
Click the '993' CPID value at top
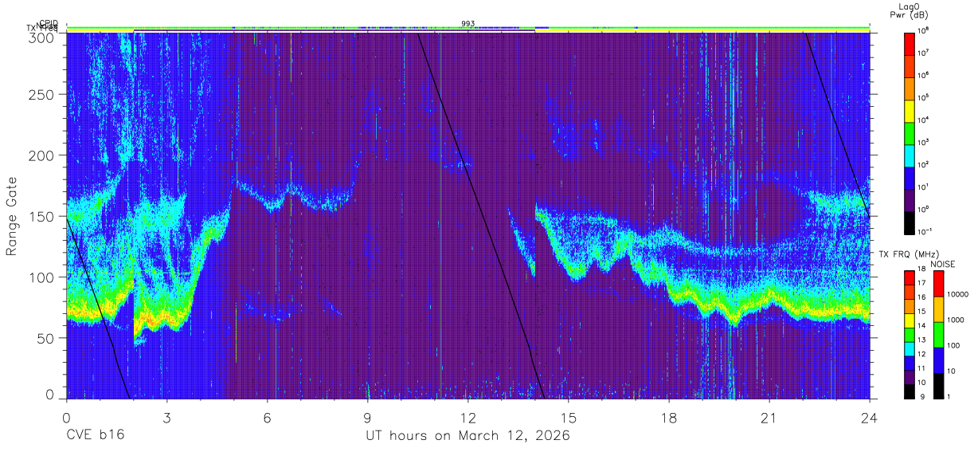468,24
